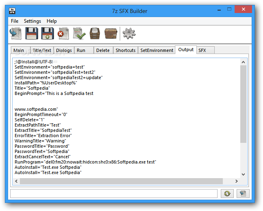The width and height of the screenshot is (263, 211).
Task: Click the Save As floppy icon with plus
Action: click(x=47, y=34)
